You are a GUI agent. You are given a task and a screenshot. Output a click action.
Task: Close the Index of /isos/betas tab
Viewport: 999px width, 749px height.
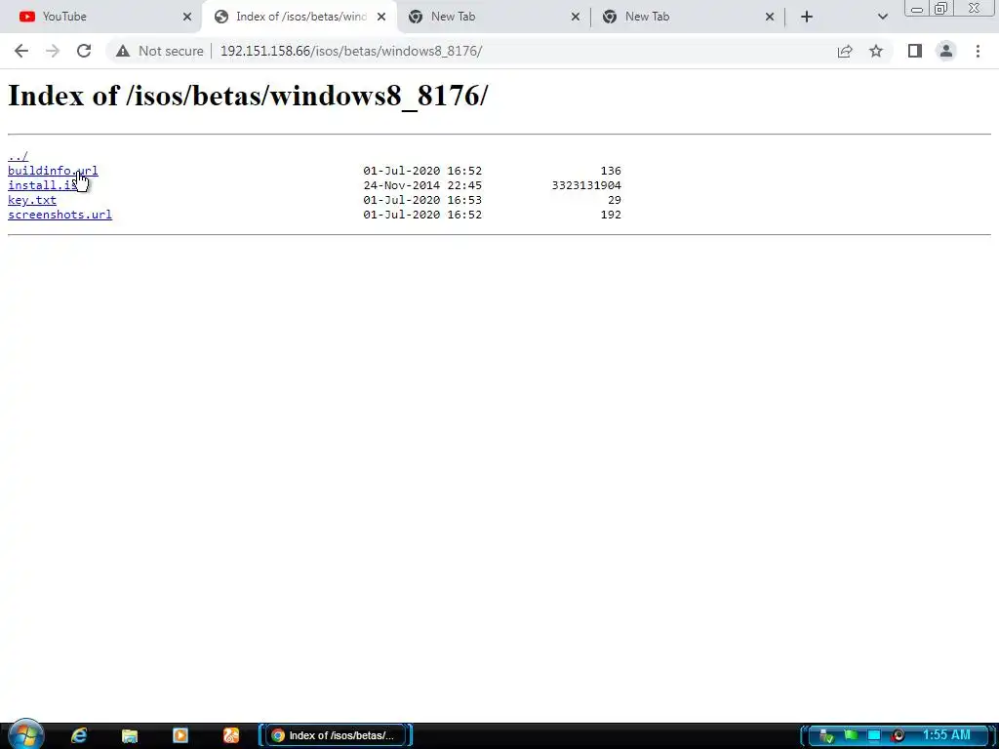381,17
